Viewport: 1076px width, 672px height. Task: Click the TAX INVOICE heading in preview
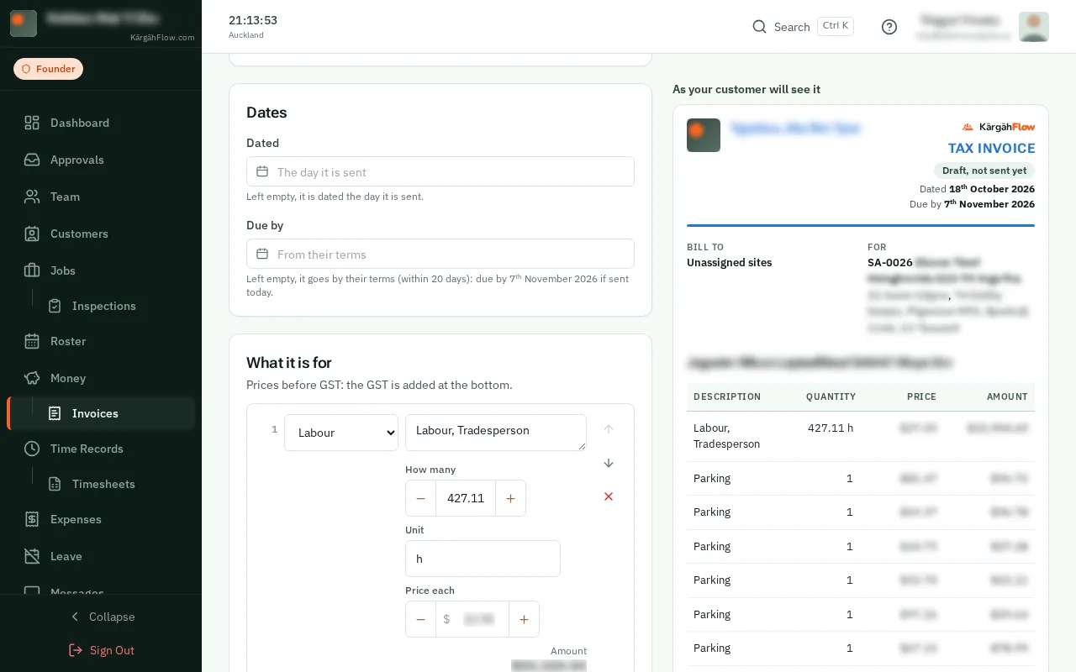click(x=991, y=148)
